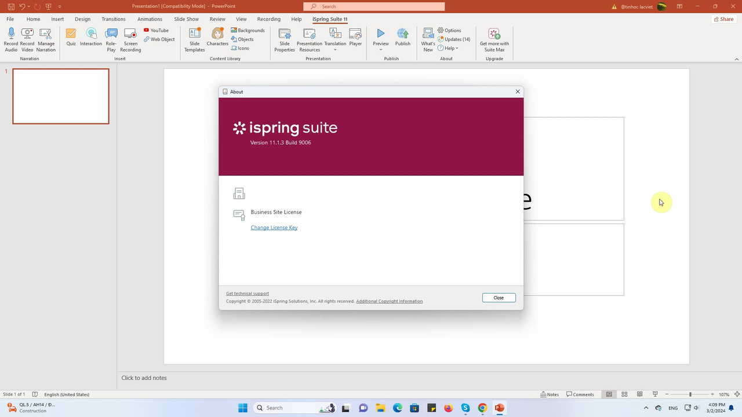Click the Interaction ribbon icon
742x417 pixels.
pyautogui.click(x=91, y=37)
